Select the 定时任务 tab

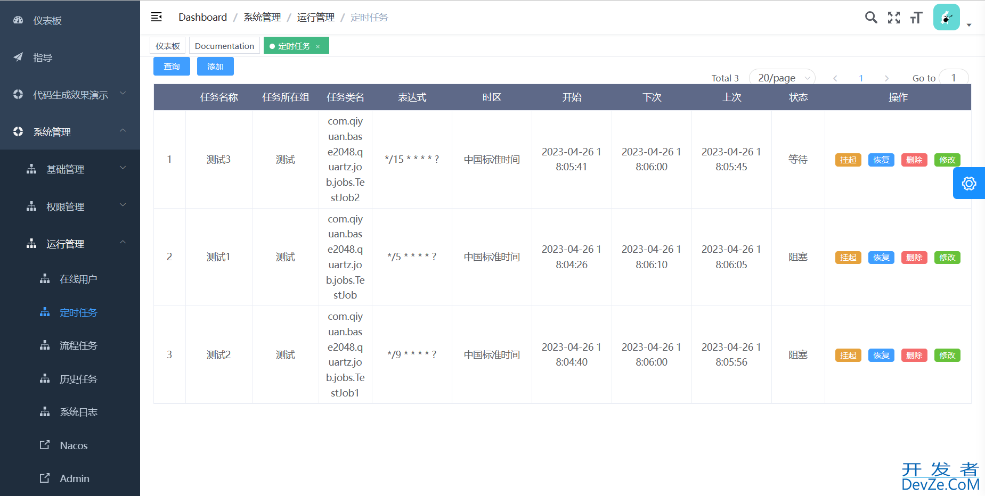click(x=296, y=46)
